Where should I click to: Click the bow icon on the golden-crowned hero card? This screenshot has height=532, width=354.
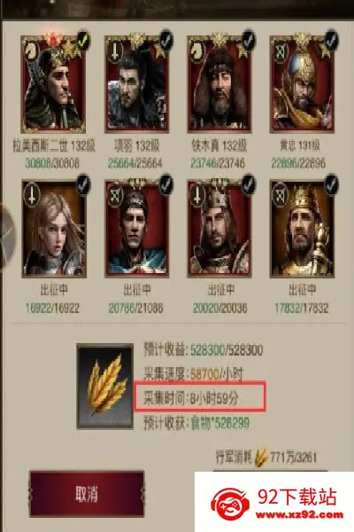(281, 195)
